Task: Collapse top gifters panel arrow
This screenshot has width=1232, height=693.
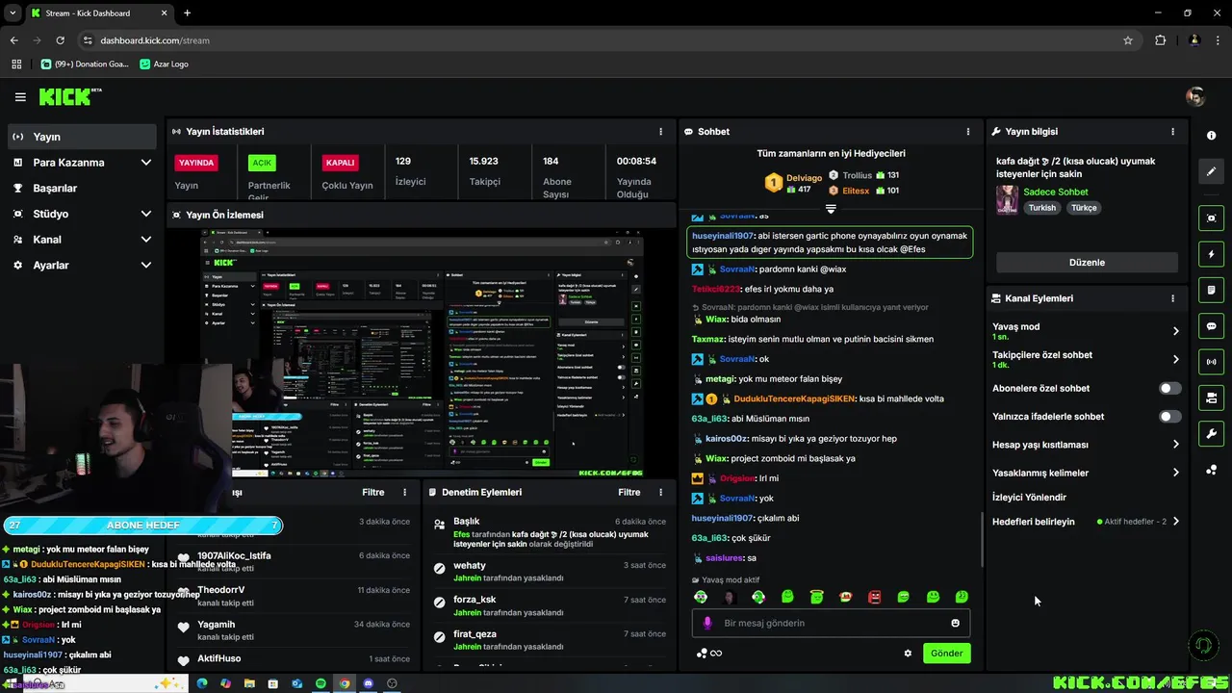Action: (x=831, y=209)
